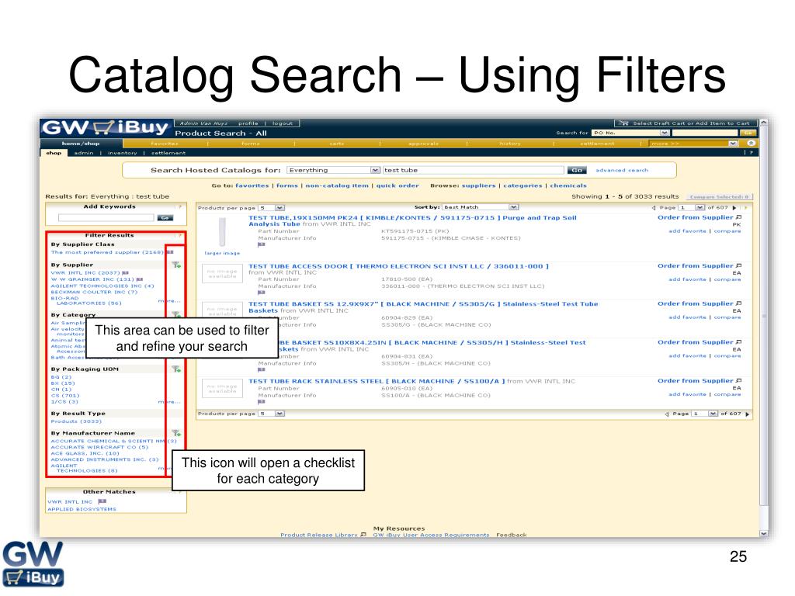Screen dimensions: 795x596
Task: Click external link icon after Product Release Library
Action: pos(363,535)
